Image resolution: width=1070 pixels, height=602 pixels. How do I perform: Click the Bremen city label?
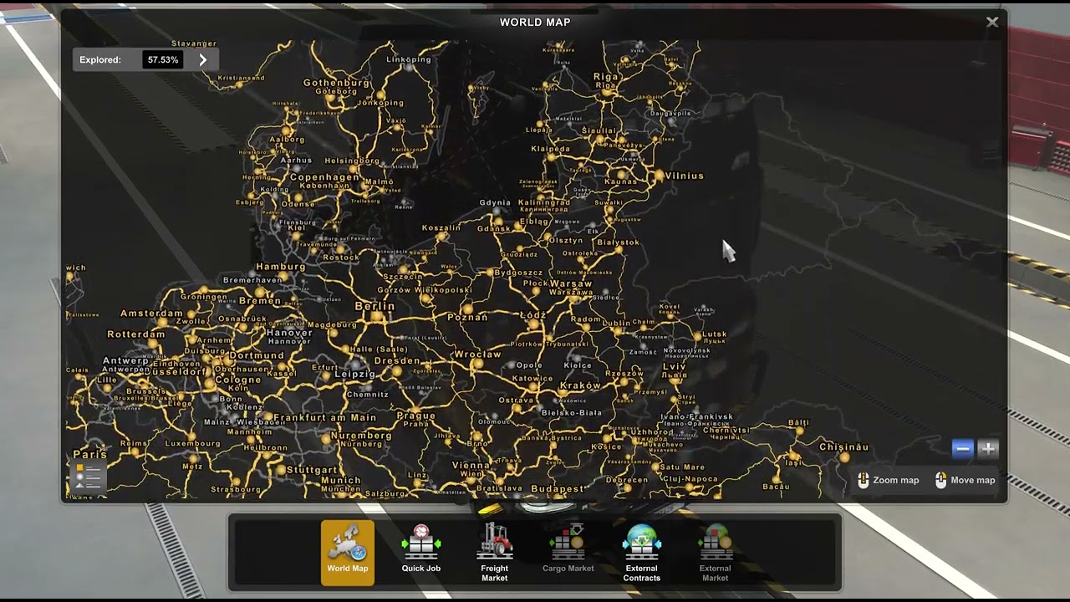[260, 300]
